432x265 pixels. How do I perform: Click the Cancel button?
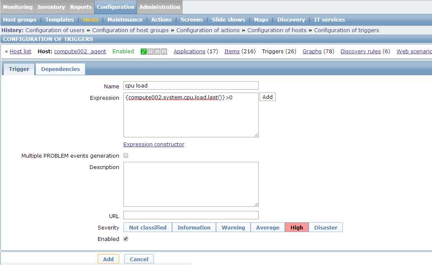pos(139,259)
